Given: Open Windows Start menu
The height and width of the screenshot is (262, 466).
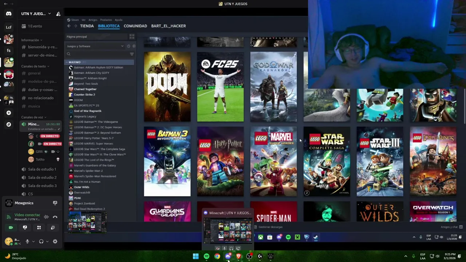Looking at the screenshot, I should (196, 256).
